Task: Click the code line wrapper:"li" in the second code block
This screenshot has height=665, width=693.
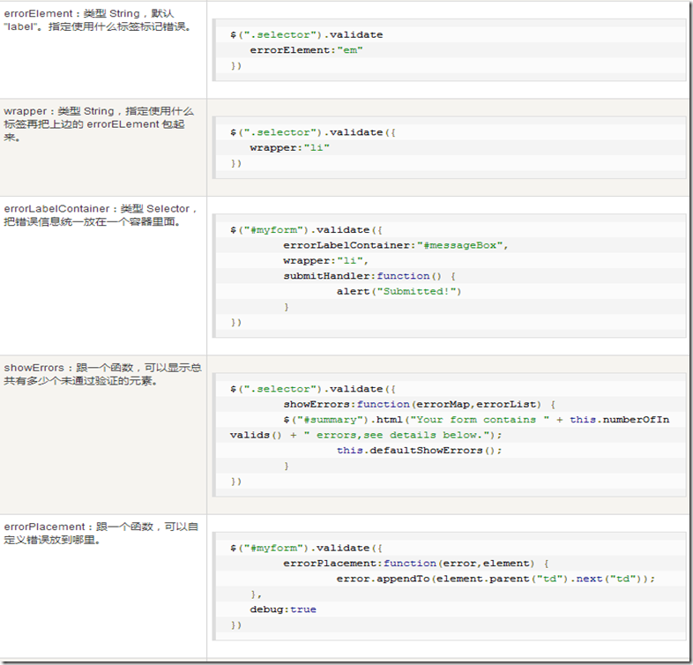Action: 289,147
